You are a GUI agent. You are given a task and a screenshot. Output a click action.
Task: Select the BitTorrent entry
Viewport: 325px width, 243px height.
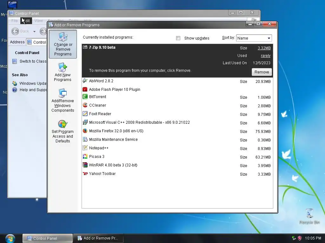[177, 97]
